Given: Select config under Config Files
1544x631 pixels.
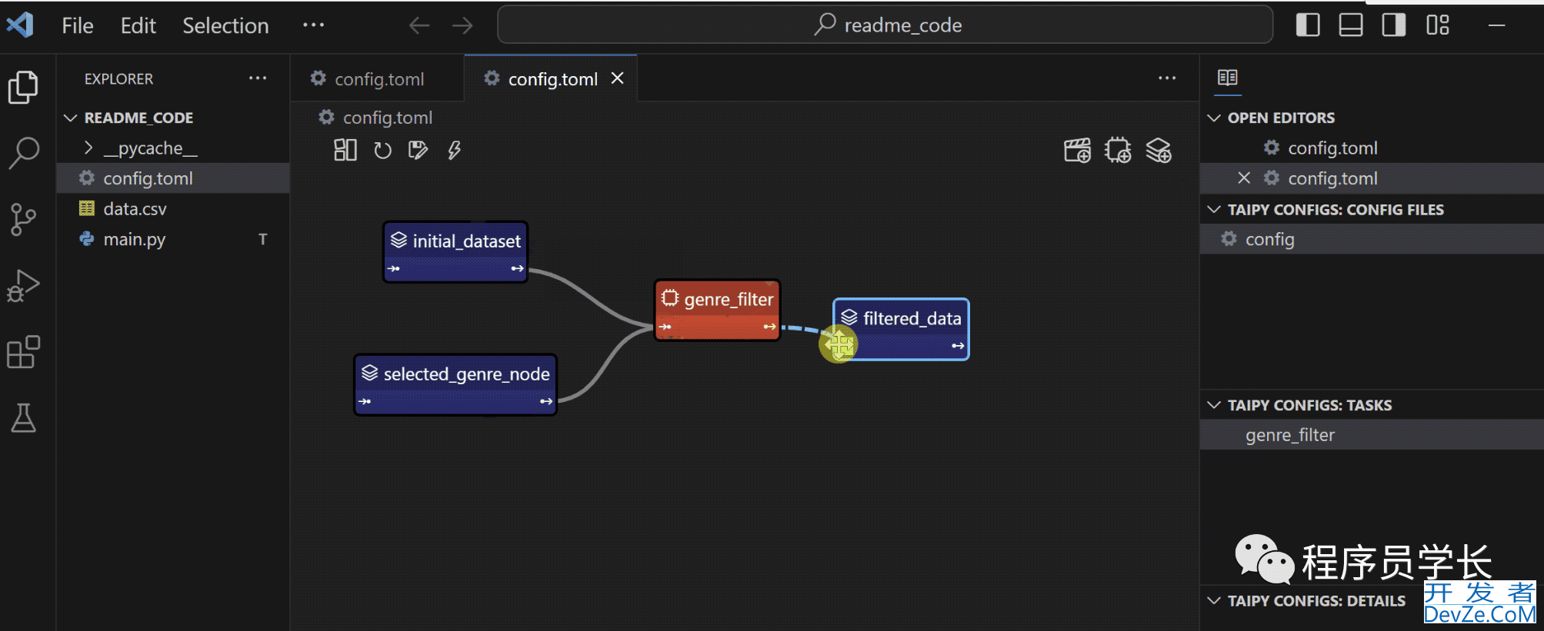Looking at the screenshot, I should [x=1372, y=239].
